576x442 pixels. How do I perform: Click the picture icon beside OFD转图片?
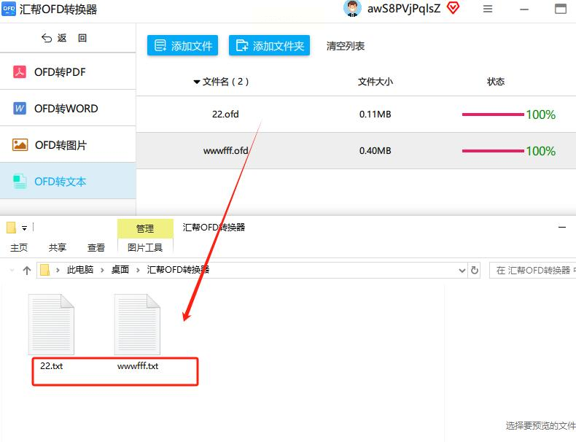click(x=20, y=144)
